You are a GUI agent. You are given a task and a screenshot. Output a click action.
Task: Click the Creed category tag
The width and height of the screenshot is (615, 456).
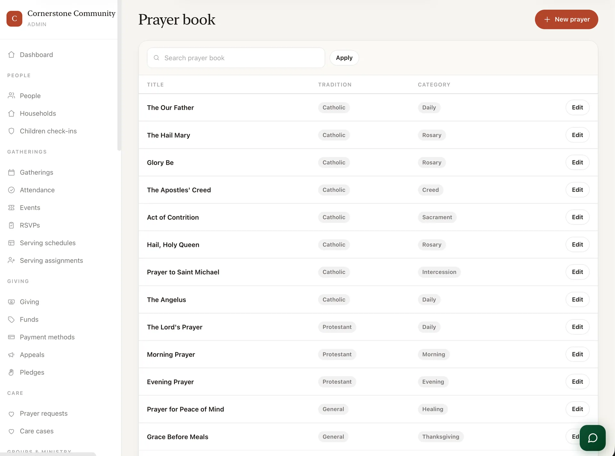pos(430,190)
